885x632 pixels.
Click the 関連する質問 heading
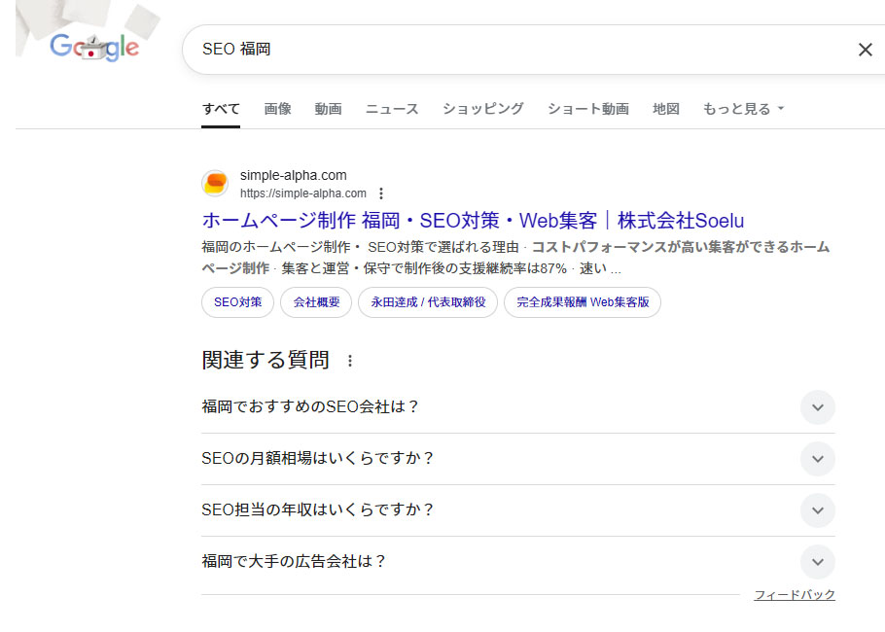265,360
